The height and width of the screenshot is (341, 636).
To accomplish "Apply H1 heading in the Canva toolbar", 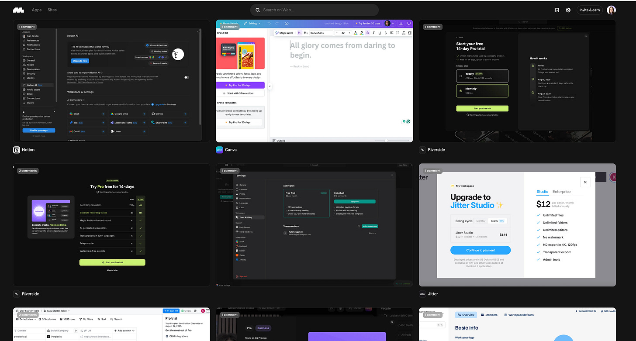I will pyautogui.click(x=300, y=33).
